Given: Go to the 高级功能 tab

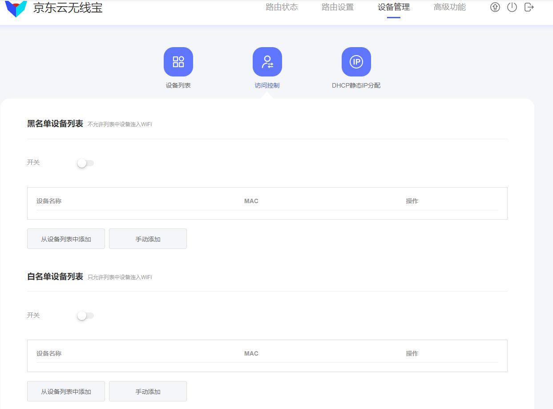Looking at the screenshot, I should point(450,7).
